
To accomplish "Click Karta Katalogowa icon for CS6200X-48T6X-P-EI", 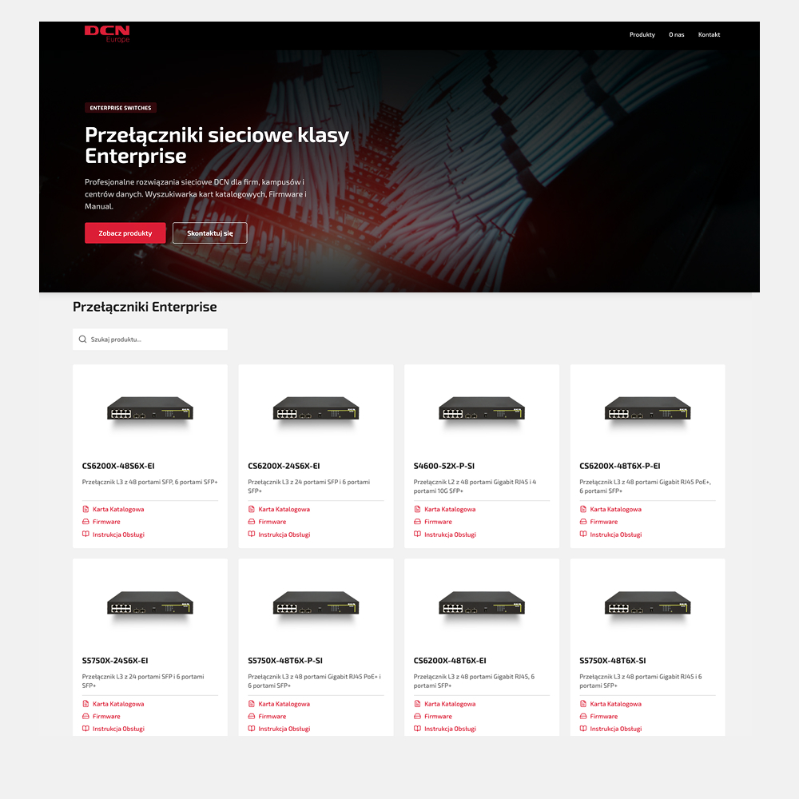I will pos(583,509).
